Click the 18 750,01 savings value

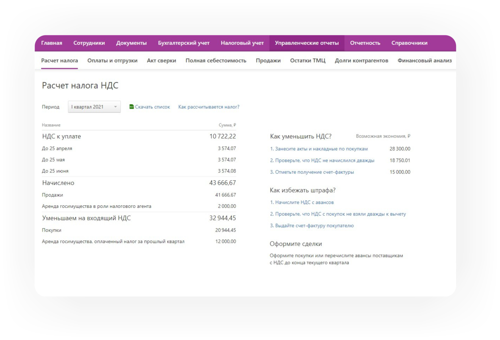point(400,160)
